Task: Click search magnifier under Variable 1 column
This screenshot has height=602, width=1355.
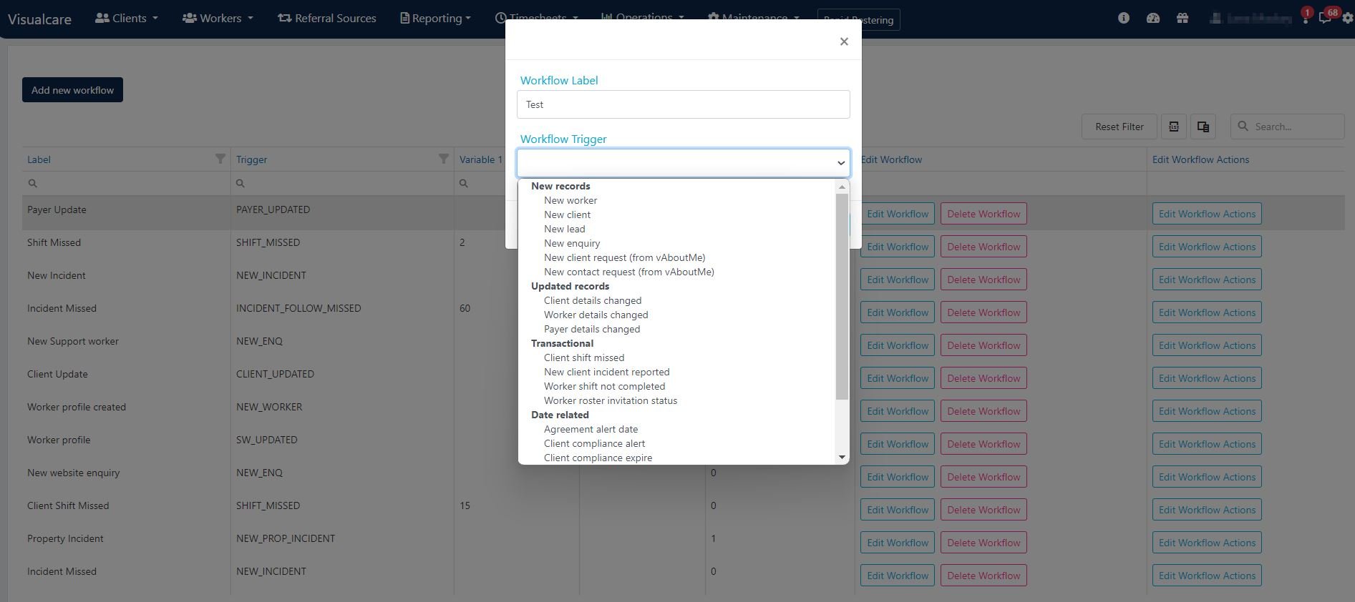Action: click(x=464, y=184)
